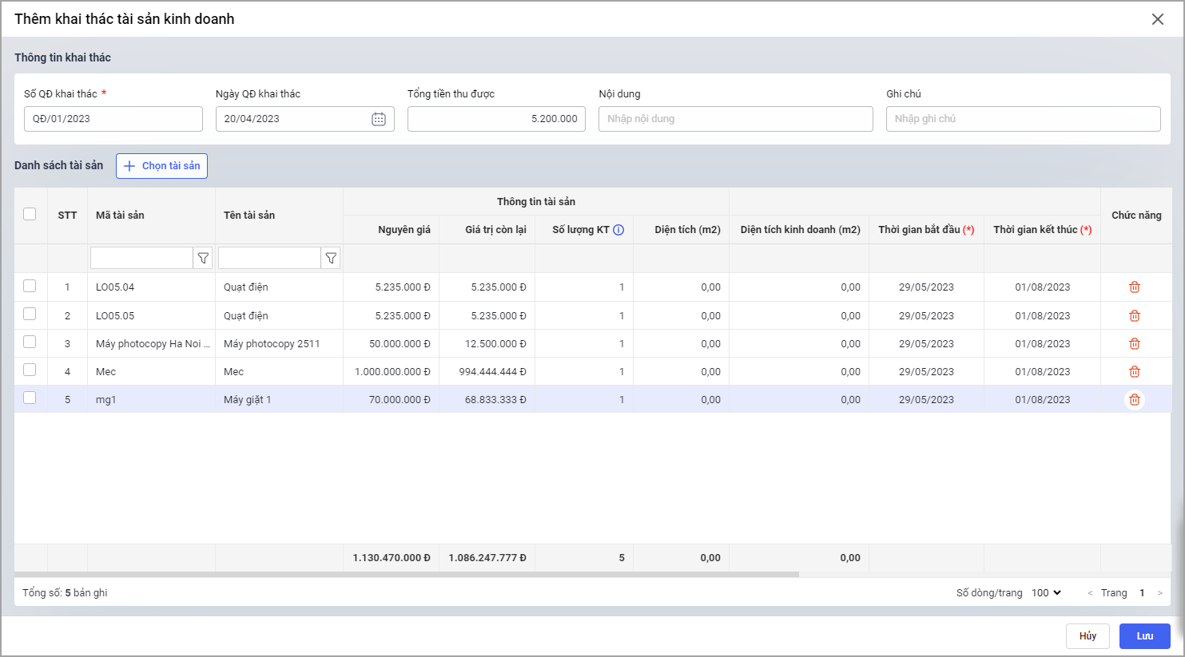
Task: Click the Chọn tài sản button
Action: coord(161,166)
